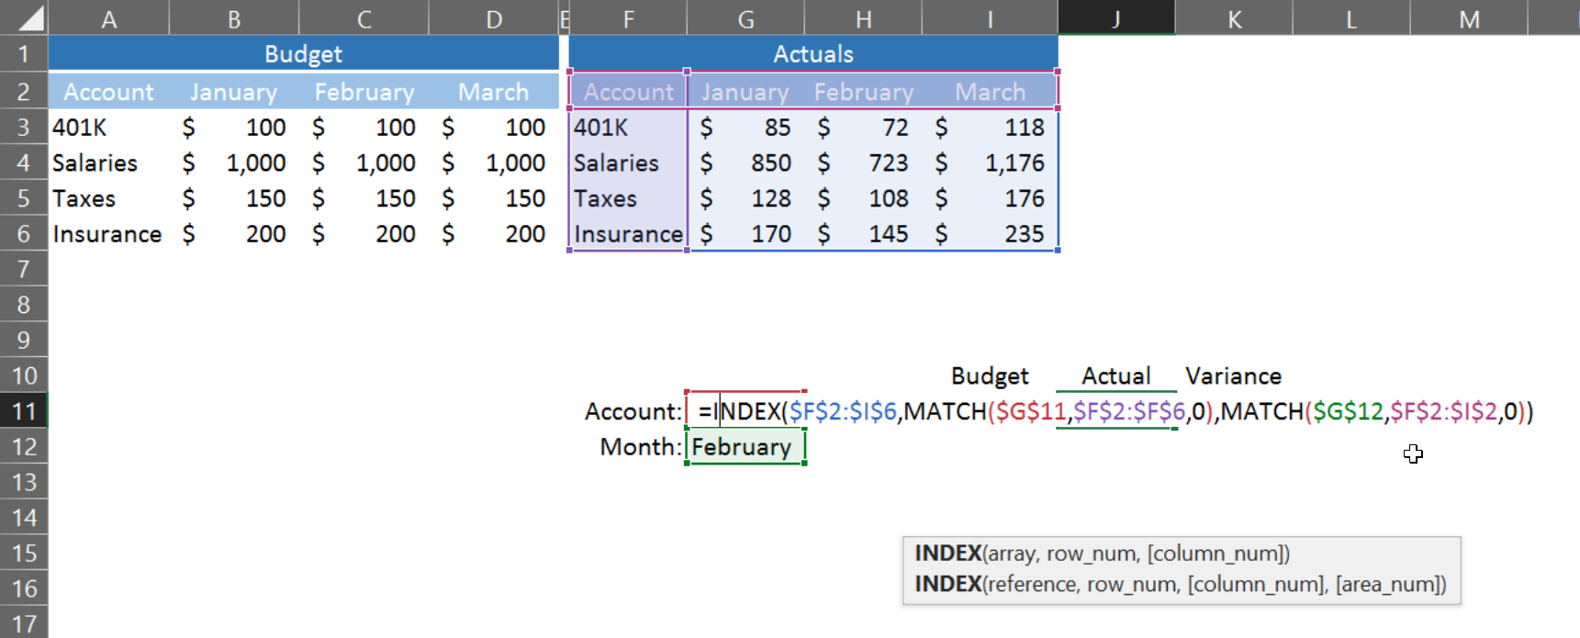
Task: Click the INDEX array syntax tooltip line
Action: click(1102, 554)
